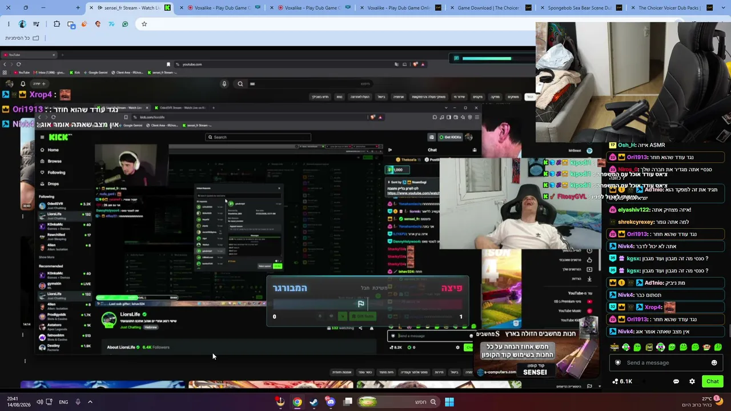Open the Extensions puzzle-piece icon
Image resolution: width=731 pixels, height=411 pixels.
(x=57, y=24)
